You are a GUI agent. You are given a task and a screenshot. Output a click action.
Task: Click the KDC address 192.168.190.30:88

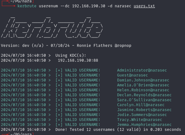(x=78, y=61)
